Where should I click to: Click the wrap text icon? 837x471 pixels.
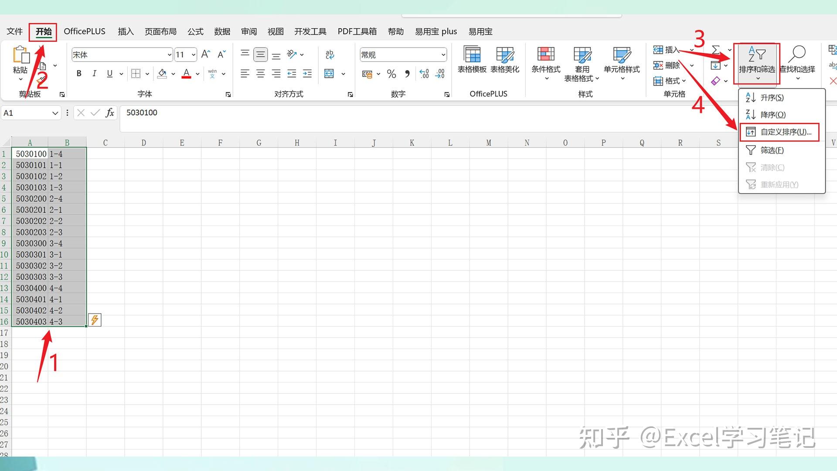(330, 55)
